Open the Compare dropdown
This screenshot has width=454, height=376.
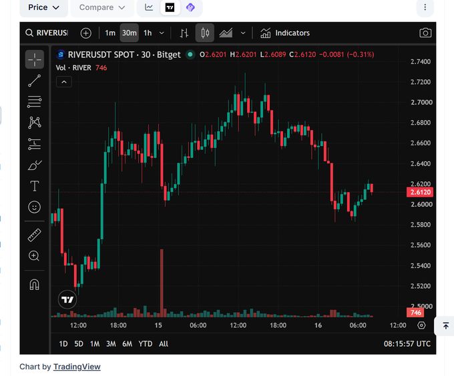click(x=102, y=7)
